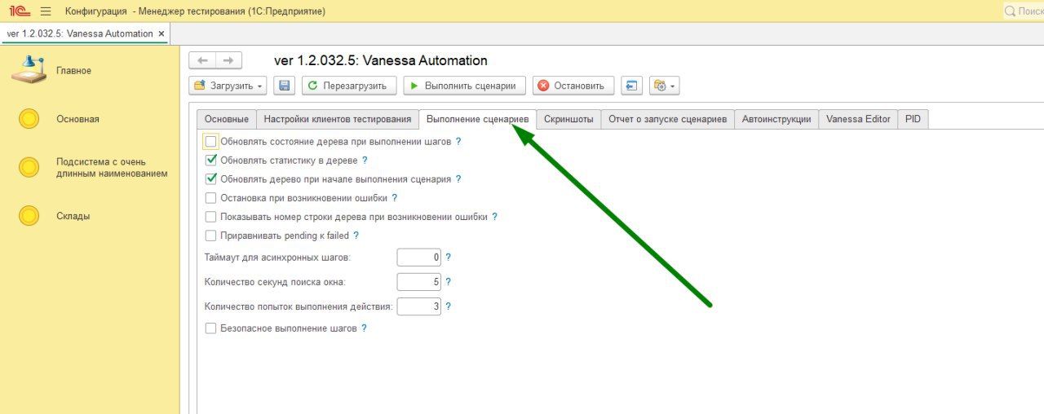Viewport: 1044px width, 414px height.
Task: Uncheck Обновлять статистику в дереве
Action: point(211,161)
